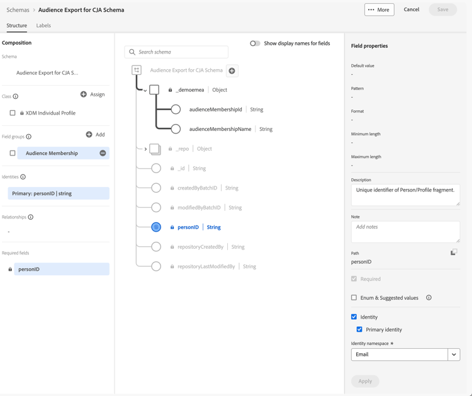Click the Search schema input field
This screenshot has height=396, width=472.
coord(179,52)
